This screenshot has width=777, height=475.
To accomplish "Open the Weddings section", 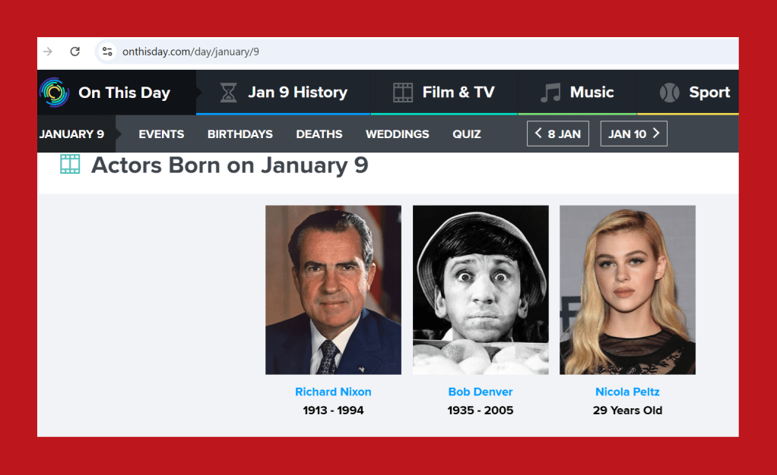I will click(x=397, y=134).
